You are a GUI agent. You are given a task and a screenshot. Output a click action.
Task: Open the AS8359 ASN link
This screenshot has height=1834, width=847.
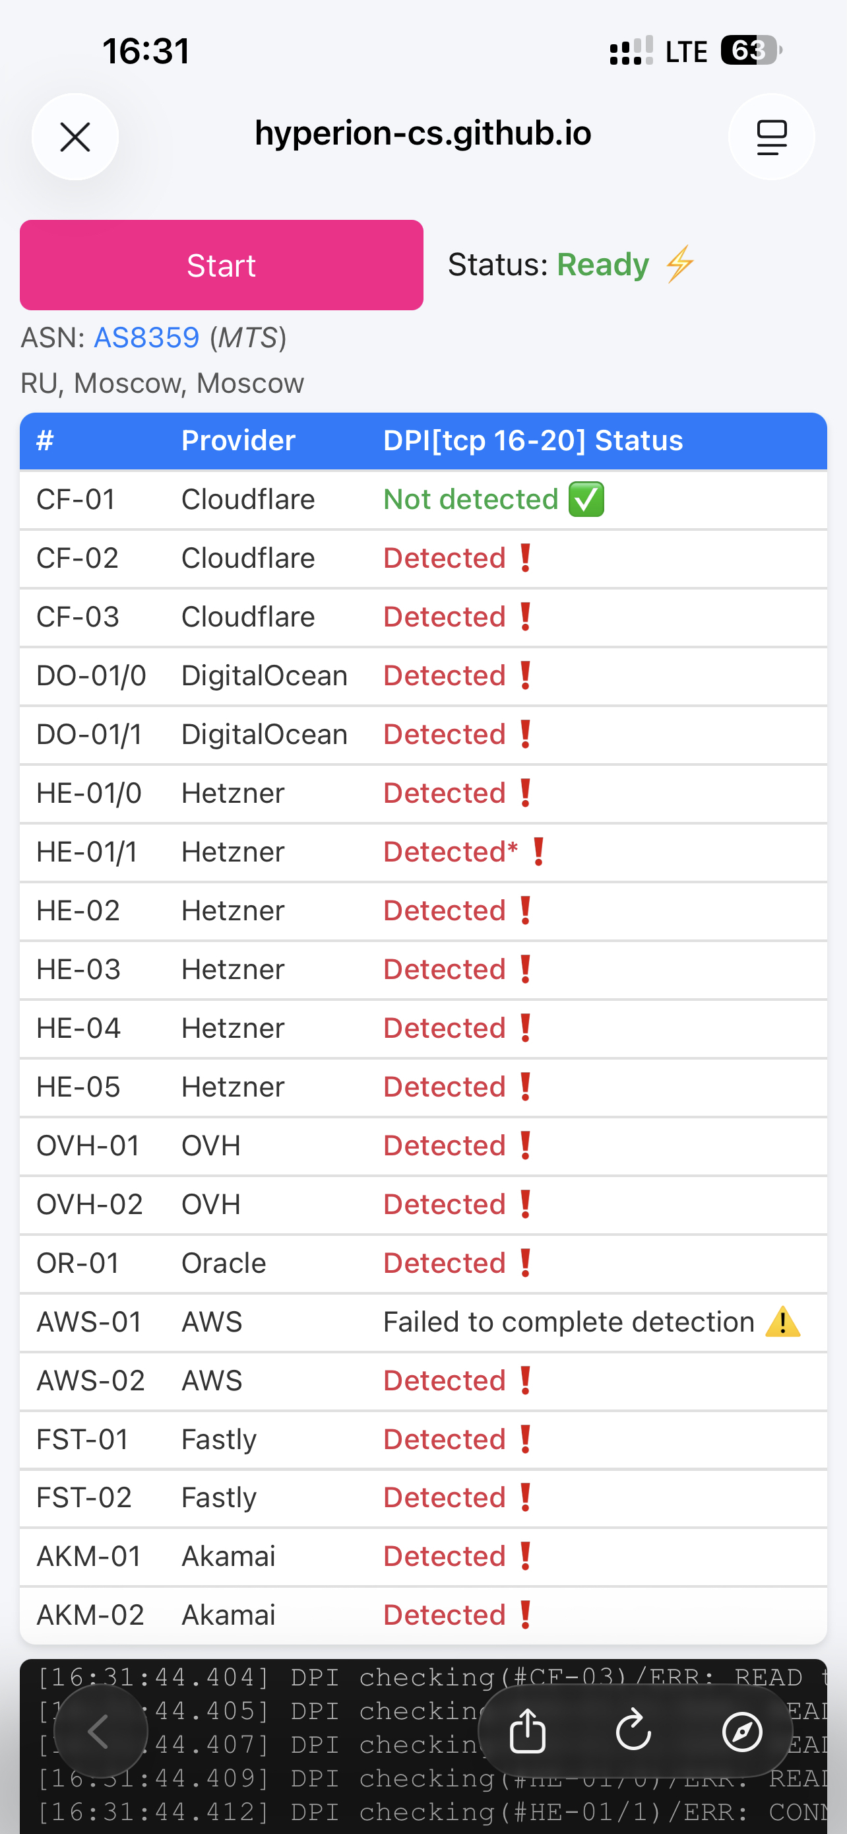pyautogui.click(x=146, y=337)
